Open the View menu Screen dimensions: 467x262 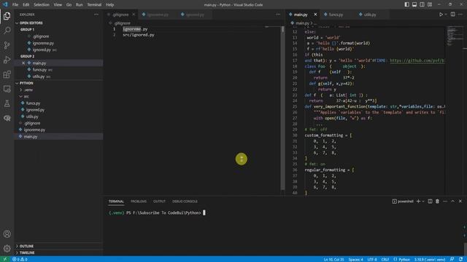click(x=58, y=4)
